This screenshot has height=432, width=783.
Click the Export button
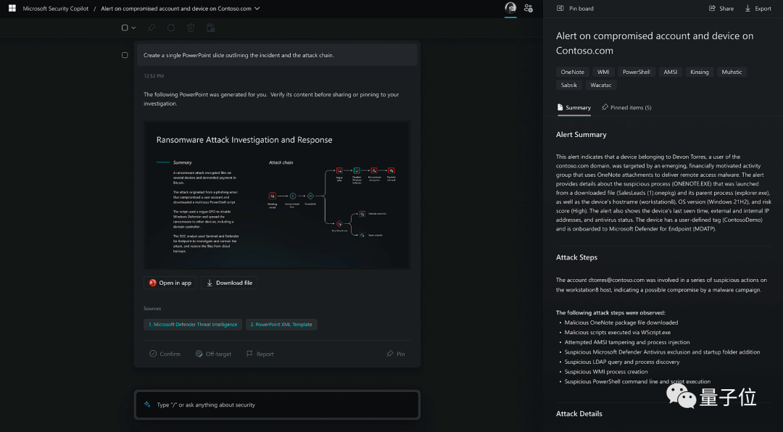(x=758, y=9)
